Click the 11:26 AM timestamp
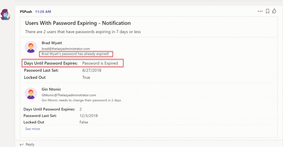This screenshot has width=283, height=147. tap(43, 11)
